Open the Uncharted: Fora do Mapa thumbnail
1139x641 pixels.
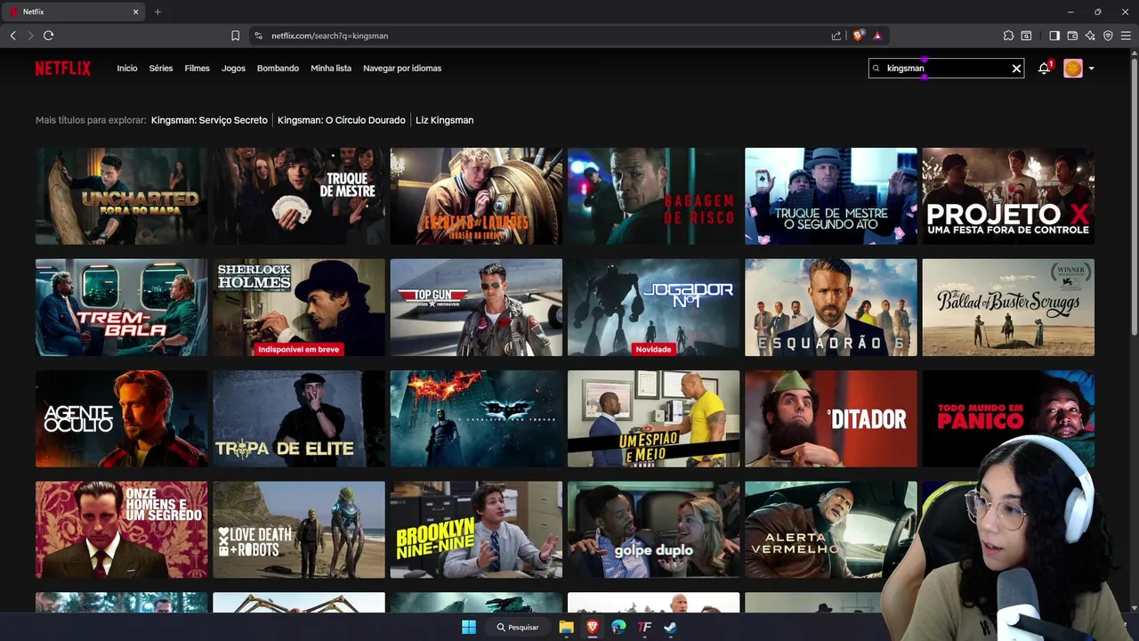pyautogui.click(x=122, y=196)
